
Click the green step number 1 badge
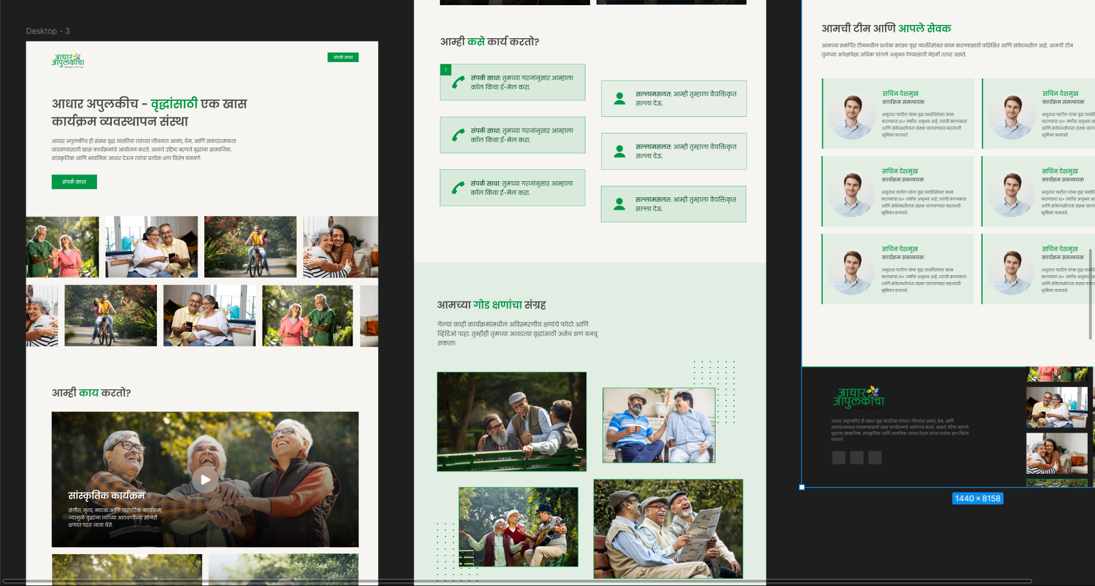pyautogui.click(x=446, y=70)
